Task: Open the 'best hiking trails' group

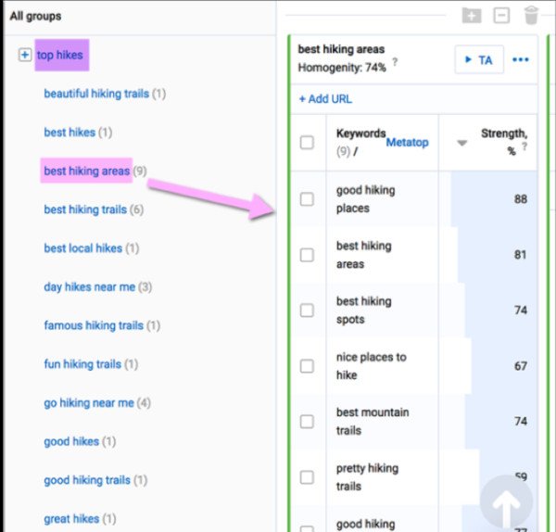Action: click(x=85, y=209)
